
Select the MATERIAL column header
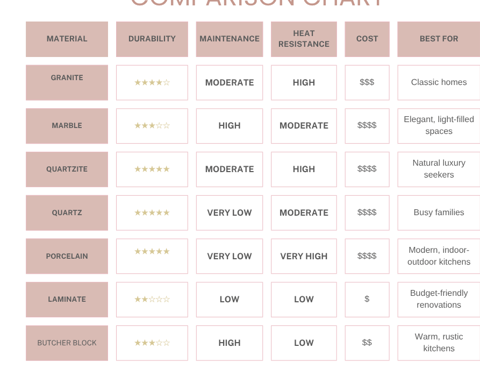67,39
